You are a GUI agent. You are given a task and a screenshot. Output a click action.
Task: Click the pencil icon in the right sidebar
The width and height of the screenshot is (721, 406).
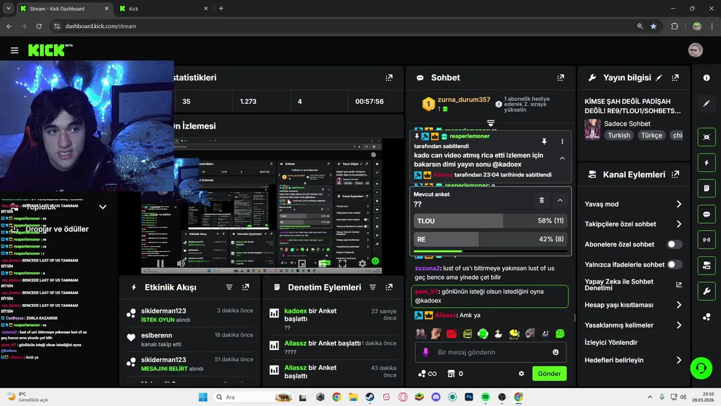pos(706,104)
